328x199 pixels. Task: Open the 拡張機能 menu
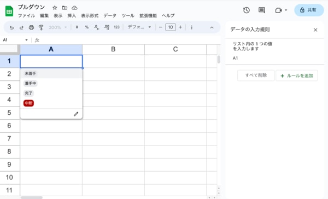148,16
